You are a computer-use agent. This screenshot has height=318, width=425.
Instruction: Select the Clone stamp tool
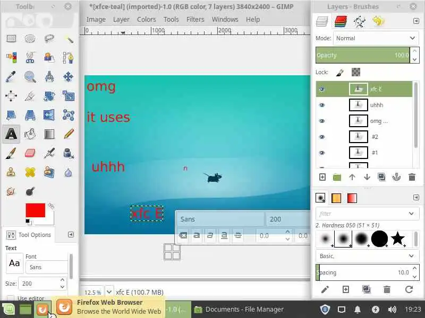pyautogui.click(x=11, y=172)
